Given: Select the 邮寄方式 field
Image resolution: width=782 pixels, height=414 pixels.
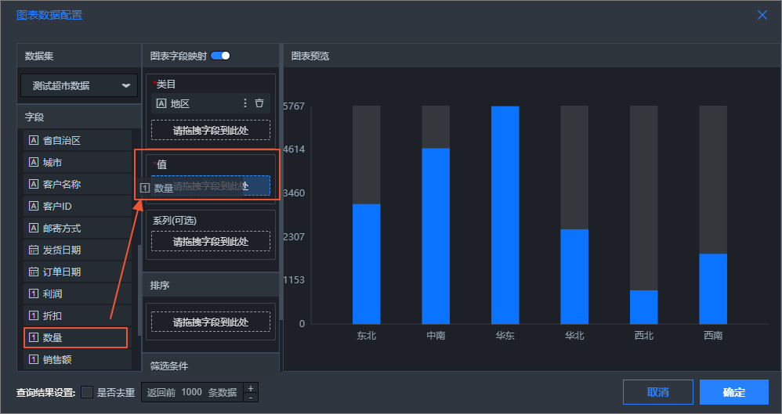Looking at the screenshot, I should [x=78, y=229].
